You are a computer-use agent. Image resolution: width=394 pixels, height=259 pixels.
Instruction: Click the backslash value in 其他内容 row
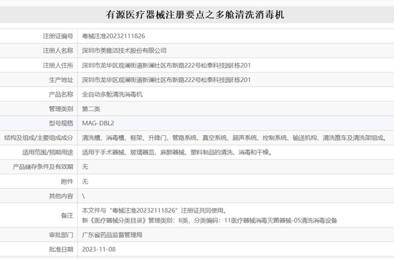coord(83,196)
